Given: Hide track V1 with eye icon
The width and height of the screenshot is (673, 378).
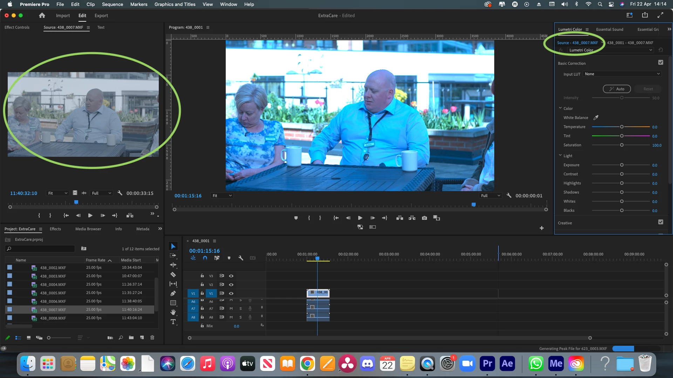Looking at the screenshot, I should point(231,294).
